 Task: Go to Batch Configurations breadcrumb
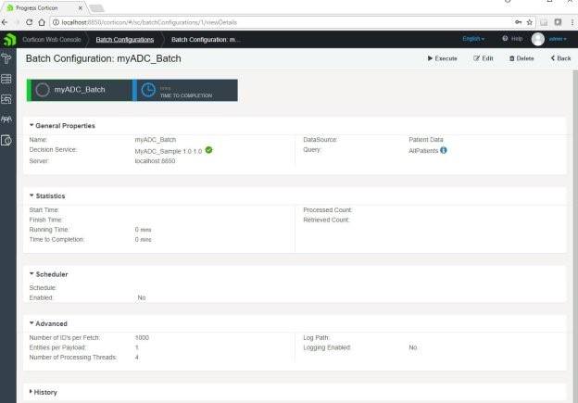coord(125,39)
